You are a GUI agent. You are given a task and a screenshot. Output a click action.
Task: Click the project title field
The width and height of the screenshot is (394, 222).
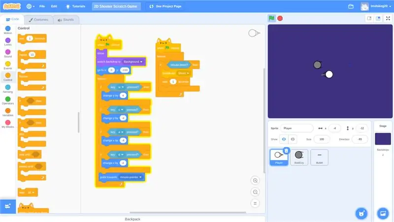[116, 6]
